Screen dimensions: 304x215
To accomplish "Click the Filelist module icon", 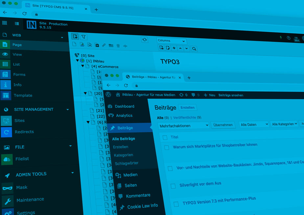I will [x=7, y=159].
